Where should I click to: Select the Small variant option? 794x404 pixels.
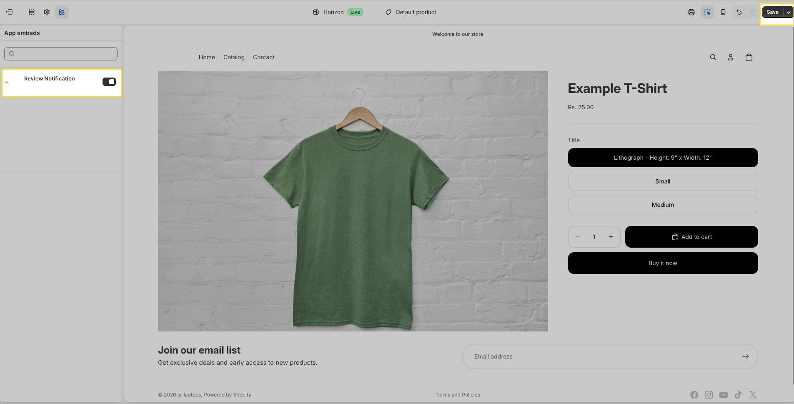[x=663, y=181]
